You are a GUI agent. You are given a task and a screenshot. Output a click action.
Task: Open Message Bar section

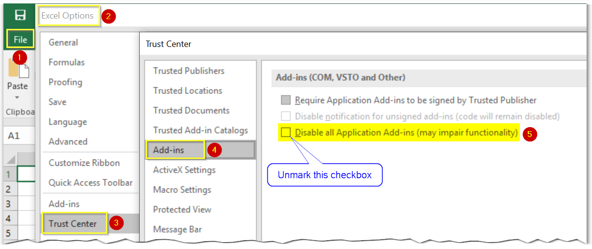[178, 229]
